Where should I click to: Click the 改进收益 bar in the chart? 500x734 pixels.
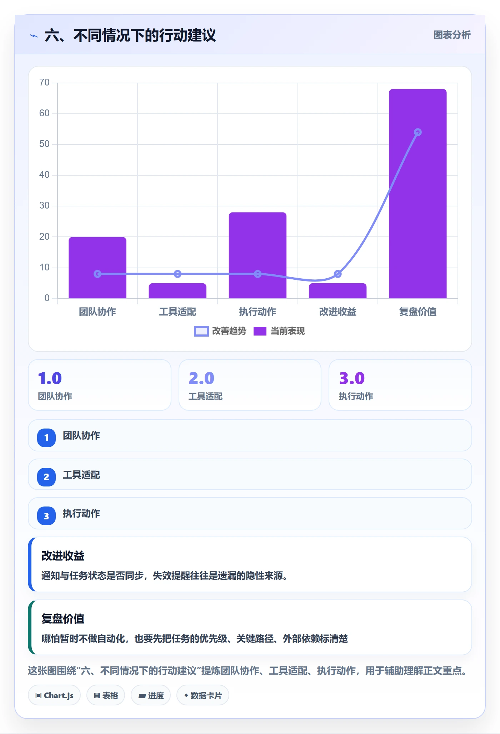(337, 290)
